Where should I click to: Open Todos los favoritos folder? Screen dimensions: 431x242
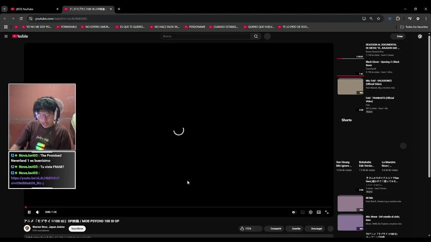[414, 27]
